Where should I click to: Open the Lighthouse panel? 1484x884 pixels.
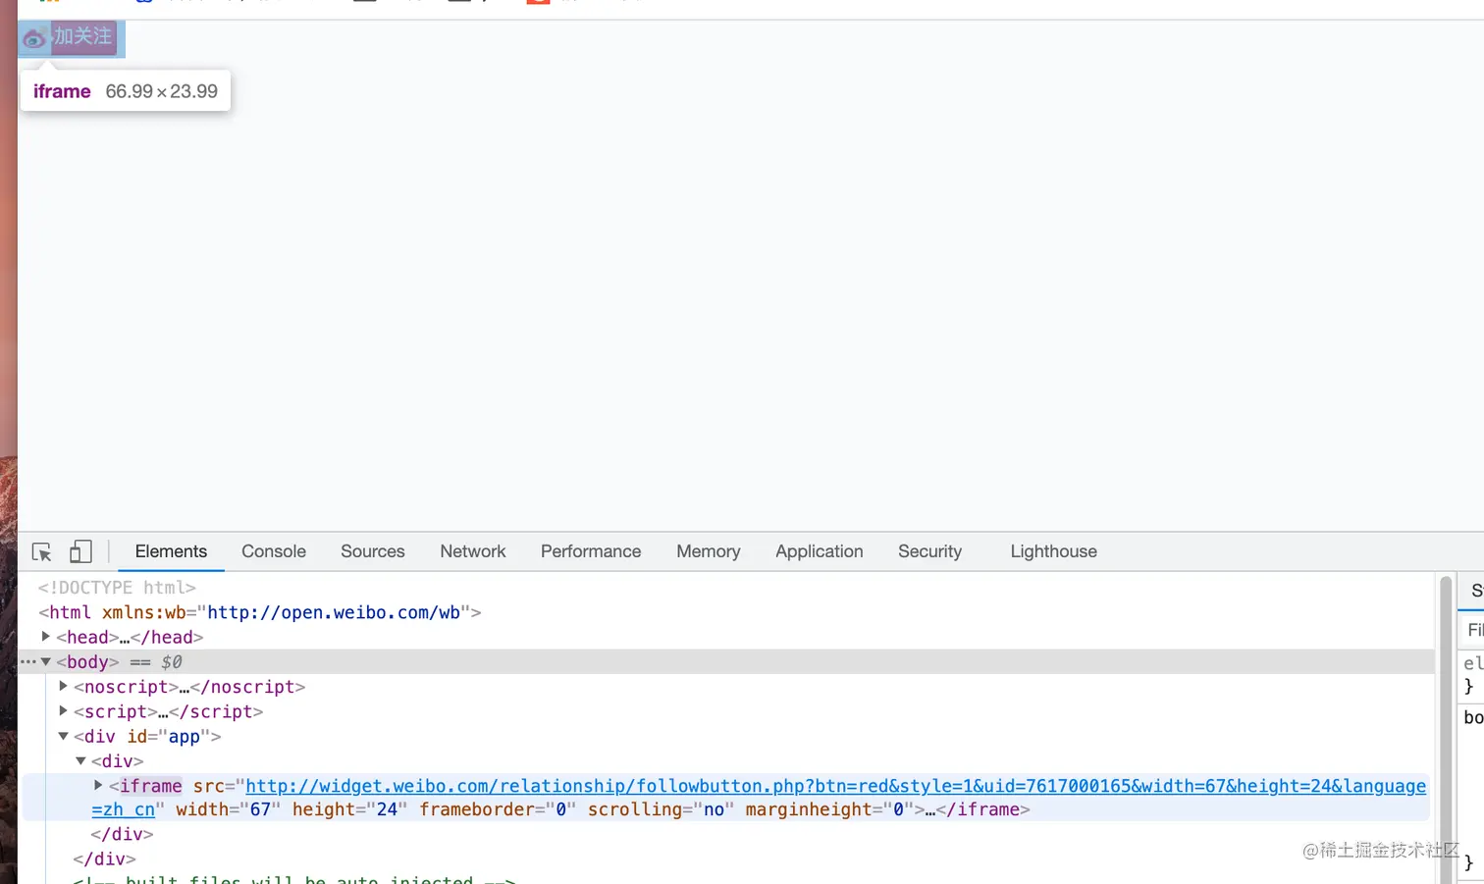point(1052,551)
